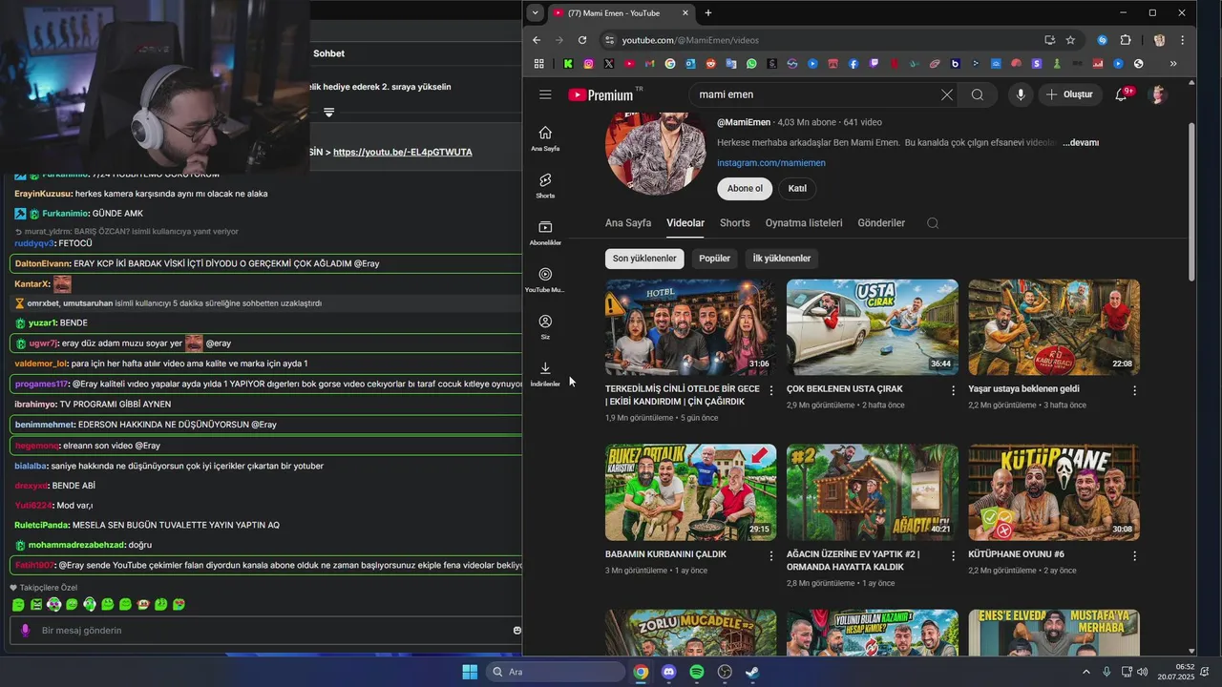Open the WhatsApp bookmark in bookmarks bar
Screen dimensions: 1222x687
point(751,64)
